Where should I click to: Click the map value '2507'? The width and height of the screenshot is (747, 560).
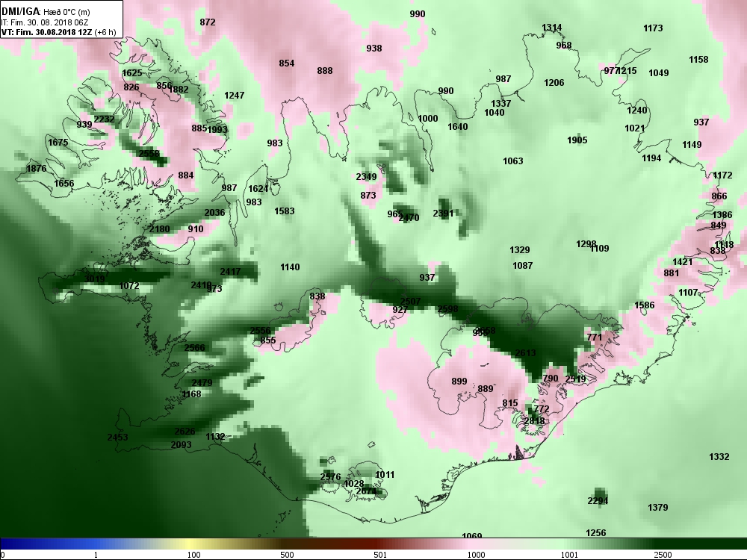click(410, 302)
